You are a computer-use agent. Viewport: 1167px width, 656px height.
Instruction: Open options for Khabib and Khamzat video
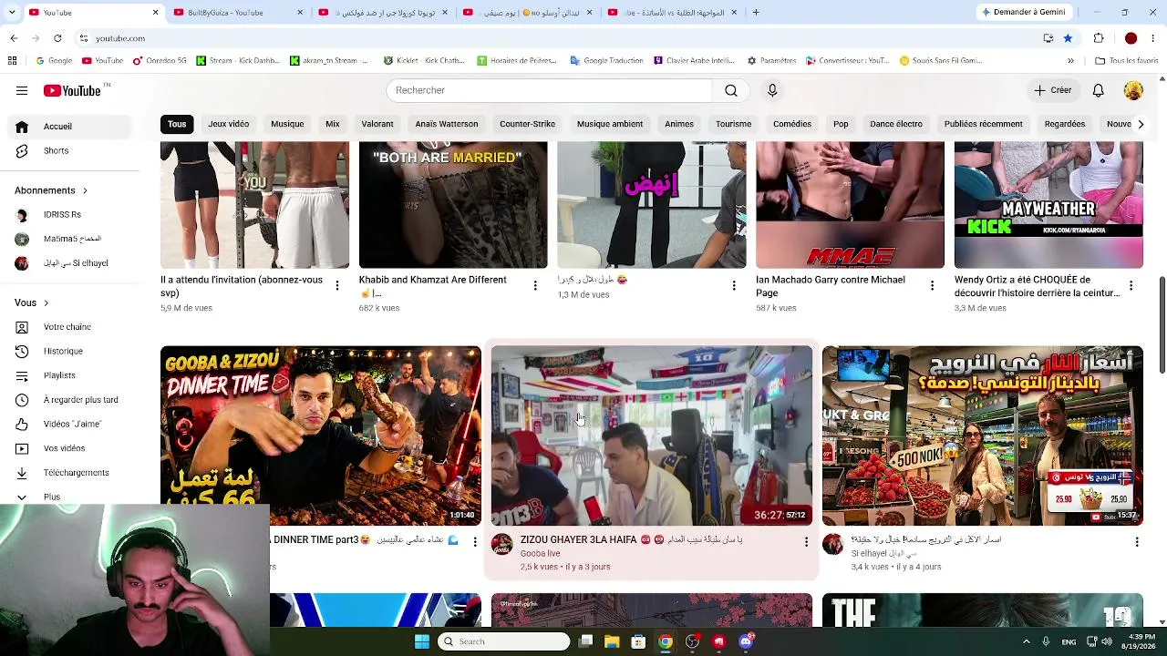[535, 286]
